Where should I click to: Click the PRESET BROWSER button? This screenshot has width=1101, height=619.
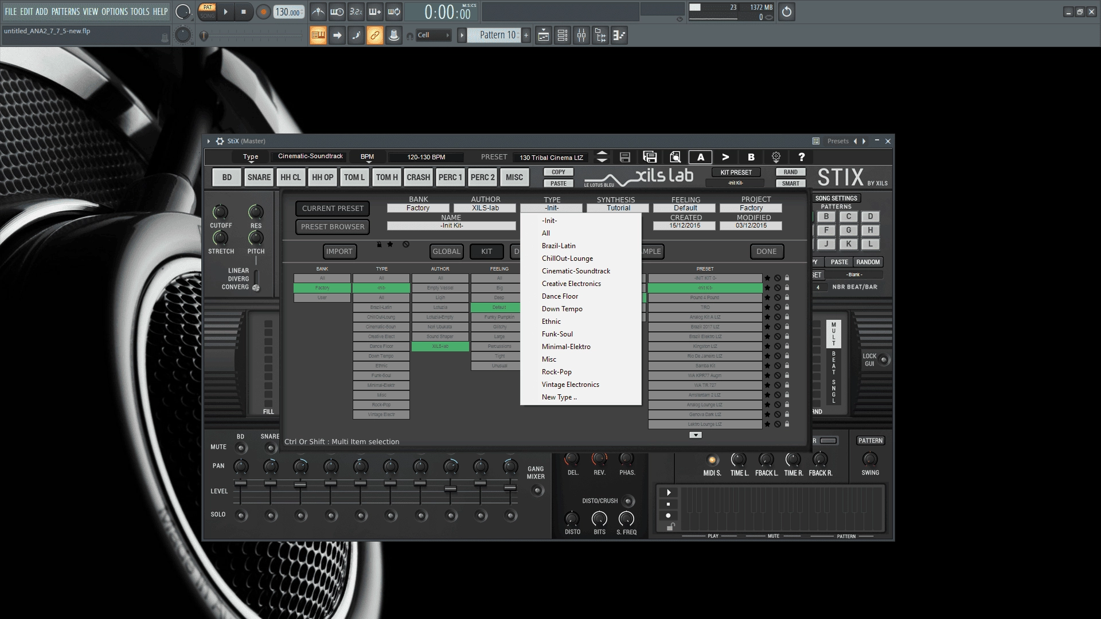click(333, 227)
